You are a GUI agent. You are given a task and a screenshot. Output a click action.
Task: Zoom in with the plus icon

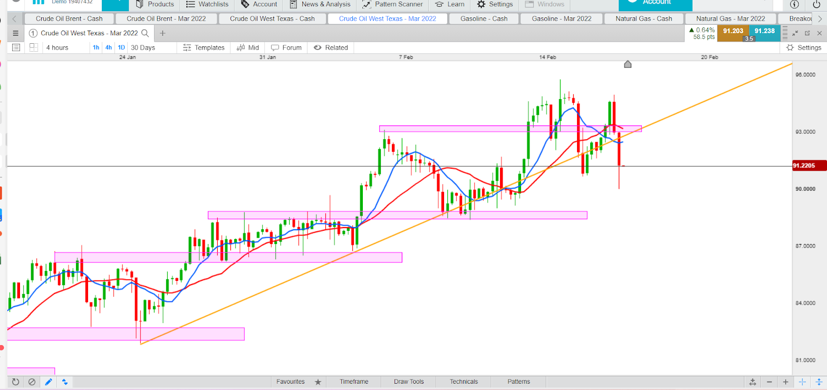point(786,382)
